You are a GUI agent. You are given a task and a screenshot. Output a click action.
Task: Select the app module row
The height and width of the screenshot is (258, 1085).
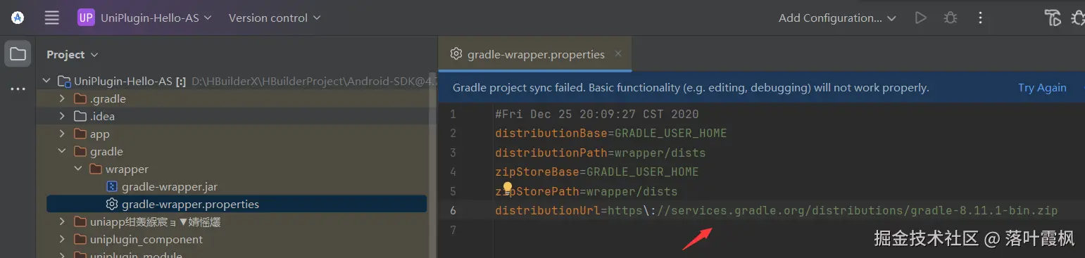(x=237, y=134)
